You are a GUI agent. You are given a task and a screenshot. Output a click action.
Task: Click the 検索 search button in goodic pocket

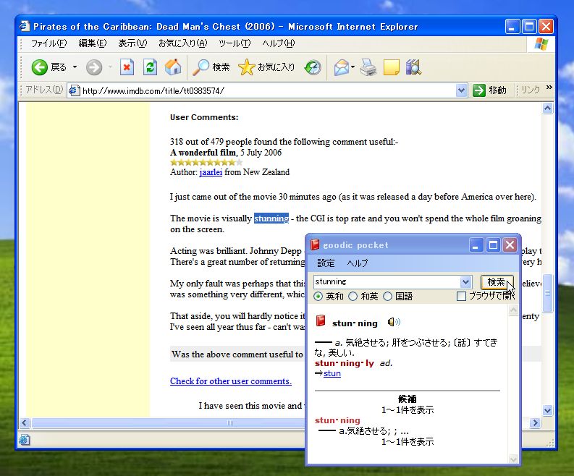tap(497, 281)
